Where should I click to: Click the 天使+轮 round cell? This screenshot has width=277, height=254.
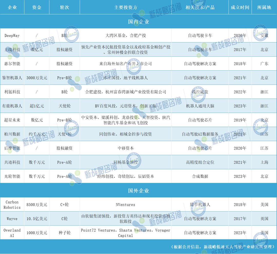click(64, 134)
